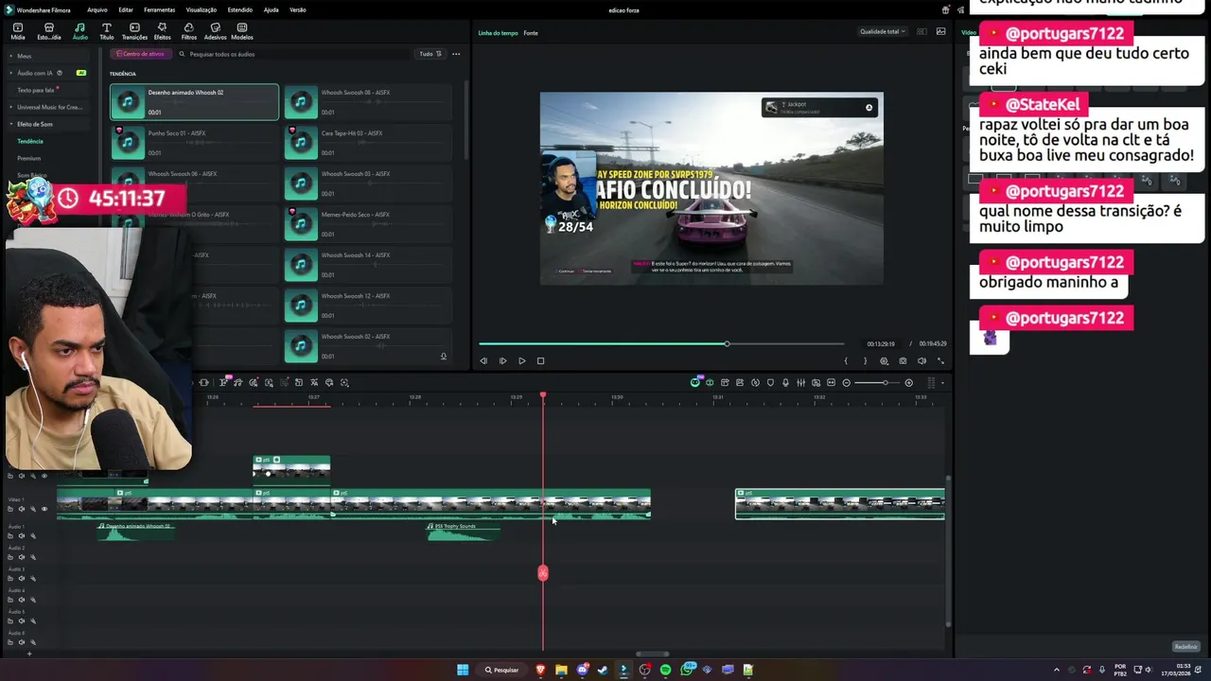This screenshot has width=1211, height=681.
Task: Click the preview volume icon
Action: (x=921, y=360)
